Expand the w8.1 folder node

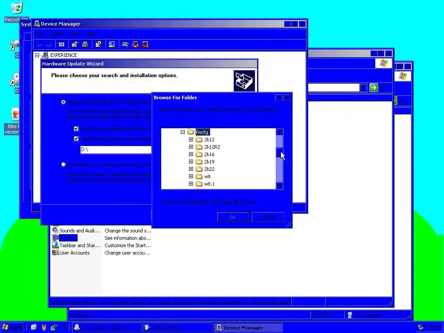(x=191, y=184)
